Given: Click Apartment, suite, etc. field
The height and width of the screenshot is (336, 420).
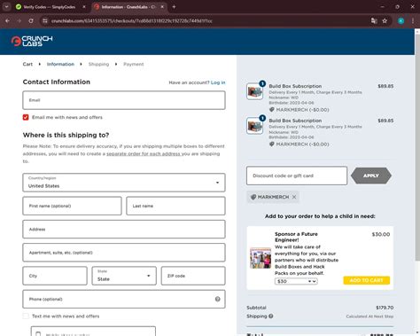Looking at the screenshot, I should coord(124,253).
